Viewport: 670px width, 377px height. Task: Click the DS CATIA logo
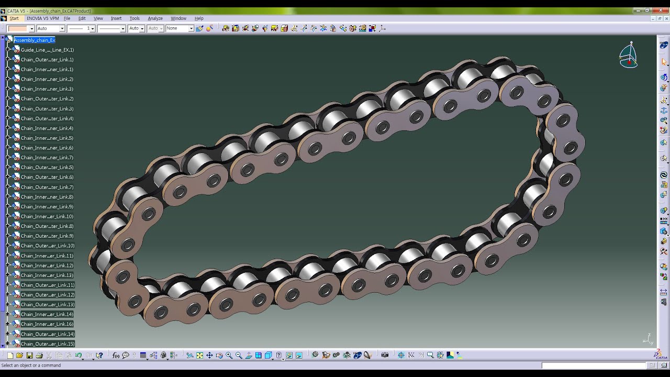pyautogui.click(x=661, y=355)
